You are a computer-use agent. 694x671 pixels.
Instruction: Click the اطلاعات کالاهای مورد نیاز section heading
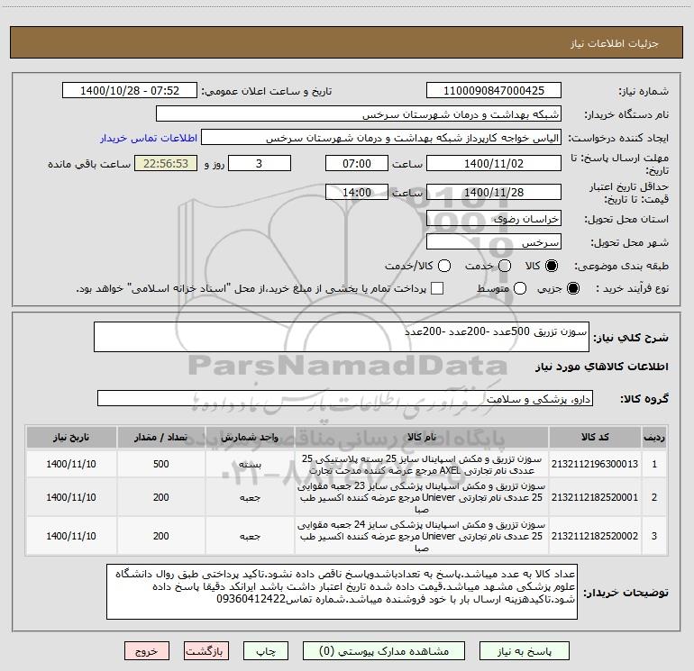click(x=602, y=367)
